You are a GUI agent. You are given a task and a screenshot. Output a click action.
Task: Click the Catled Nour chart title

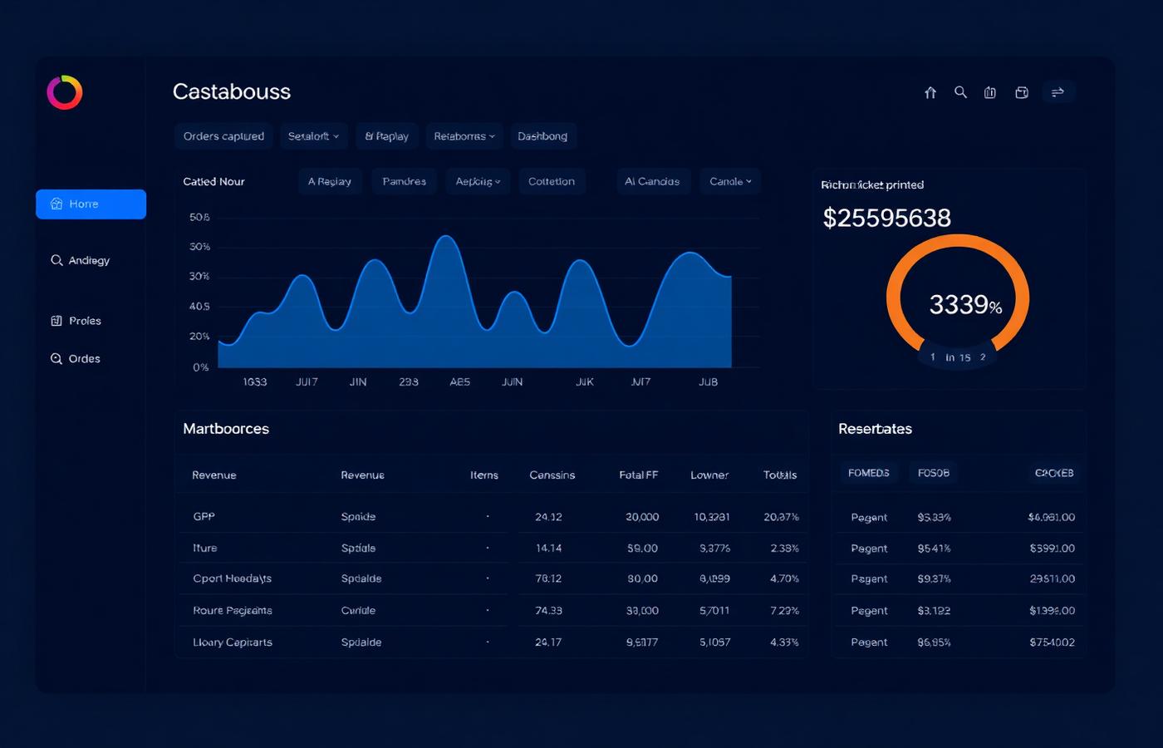(213, 181)
